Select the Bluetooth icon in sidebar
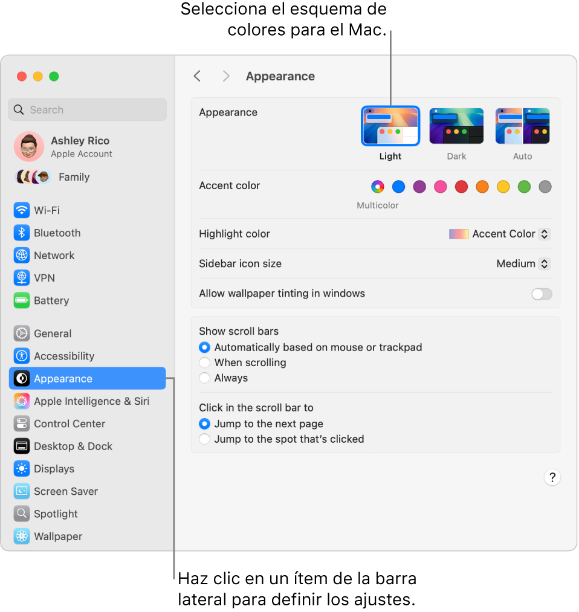This screenshot has width=579, height=612. pos(22,233)
